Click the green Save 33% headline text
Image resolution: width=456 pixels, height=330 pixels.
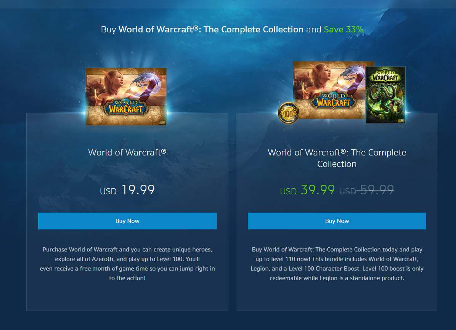point(344,29)
